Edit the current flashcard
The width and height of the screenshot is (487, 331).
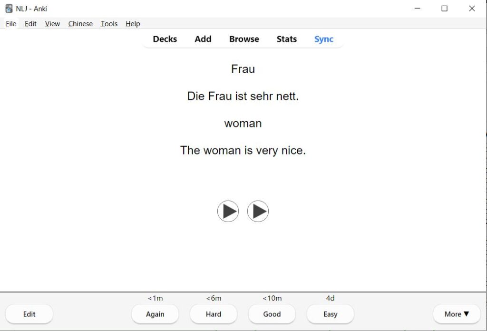click(x=29, y=314)
